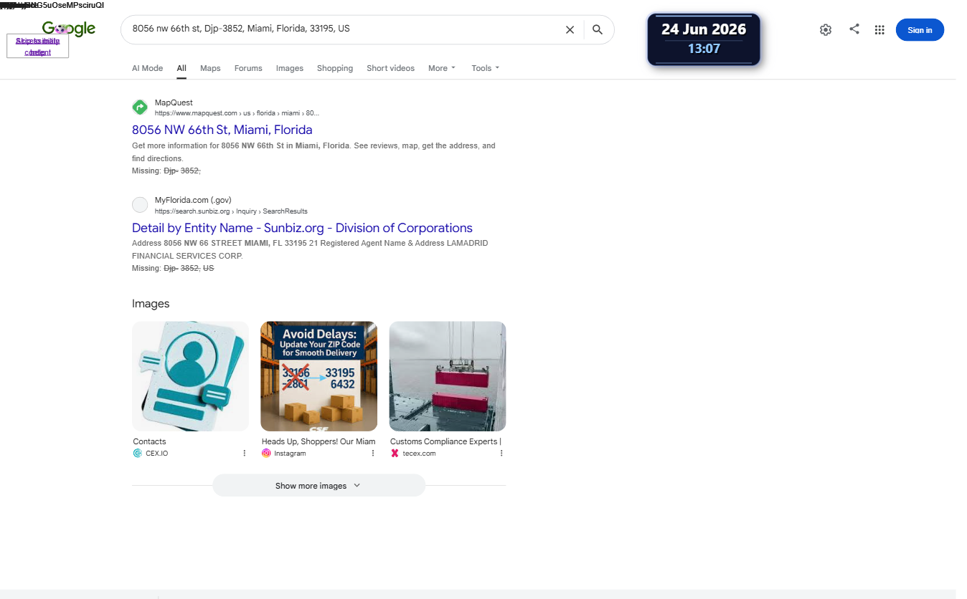Click the Instagram source label
The image size is (967, 599).
click(290, 454)
